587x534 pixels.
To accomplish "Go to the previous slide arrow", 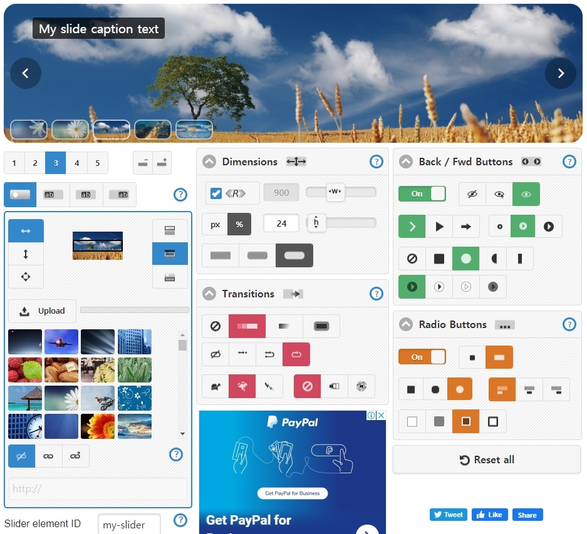I will (x=26, y=73).
